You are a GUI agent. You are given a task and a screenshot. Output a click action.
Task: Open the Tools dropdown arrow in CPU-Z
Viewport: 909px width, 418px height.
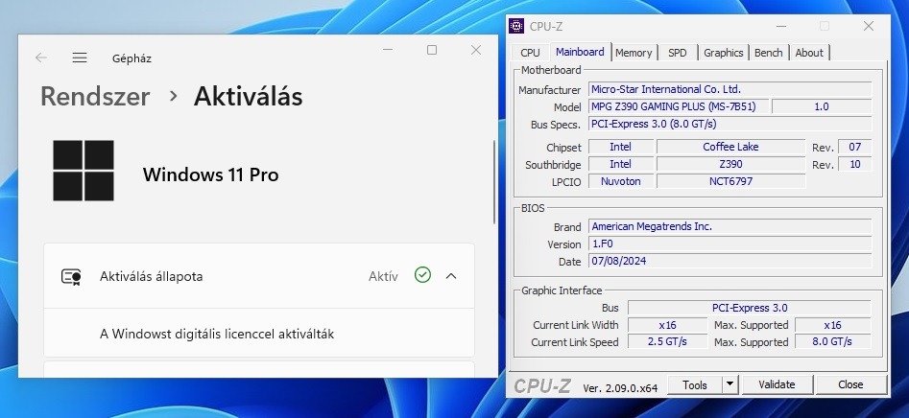(730, 384)
